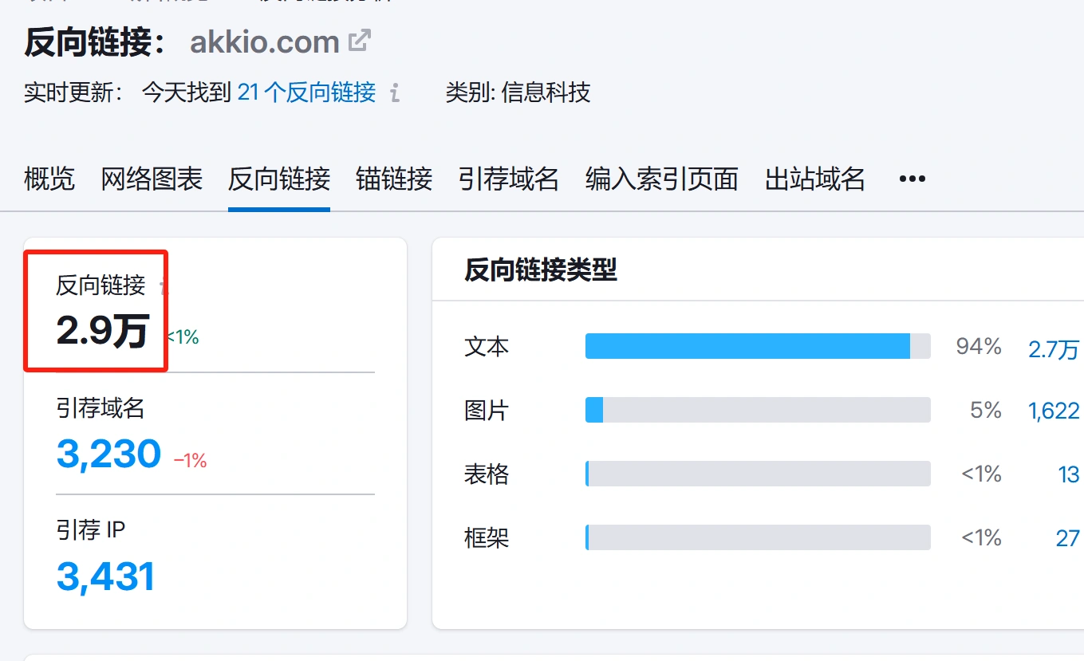
Task: Switch to the 出站域名 tab
Action: [815, 180]
